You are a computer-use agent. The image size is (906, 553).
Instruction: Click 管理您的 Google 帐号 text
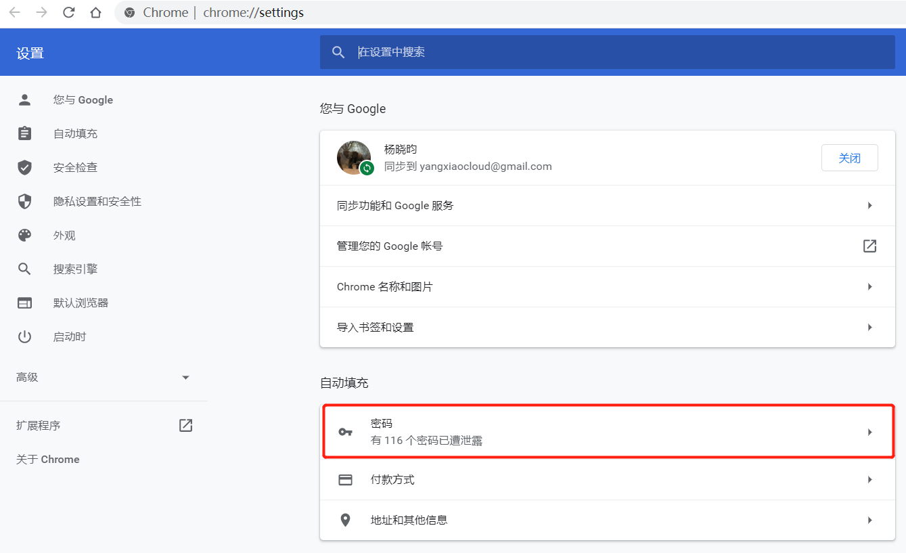(x=390, y=246)
